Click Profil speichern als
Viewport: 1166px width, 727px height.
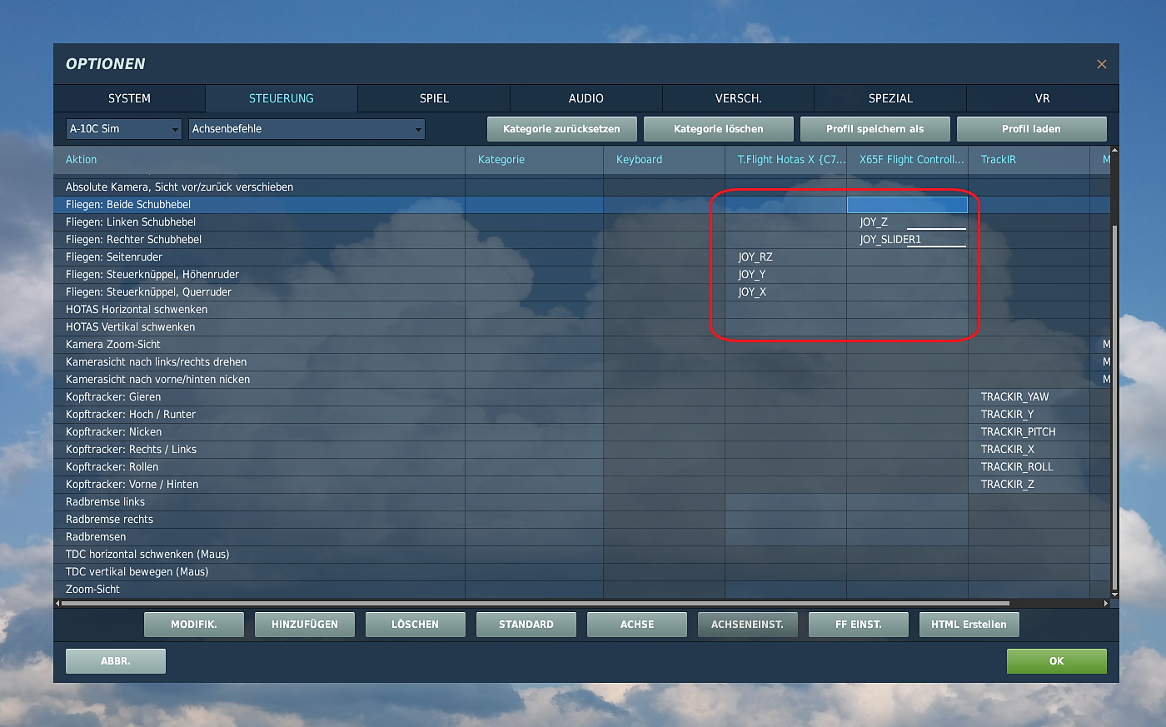[x=874, y=129]
